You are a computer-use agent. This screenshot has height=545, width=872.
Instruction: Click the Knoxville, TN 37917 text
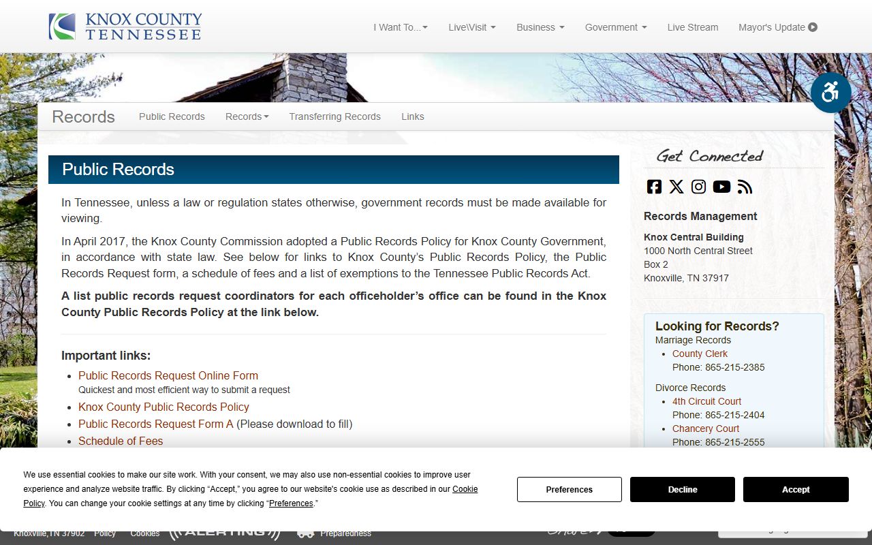pos(686,278)
